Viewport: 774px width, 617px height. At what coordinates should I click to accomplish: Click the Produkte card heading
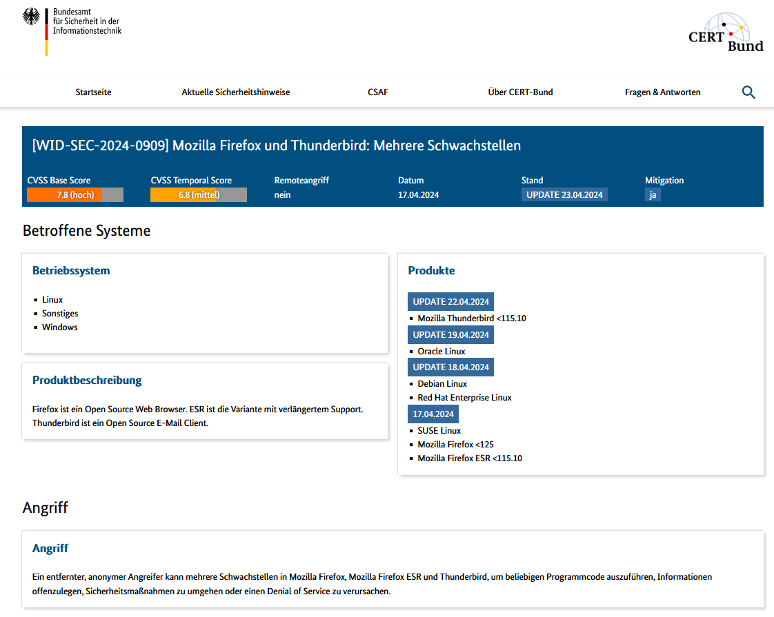click(431, 271)
